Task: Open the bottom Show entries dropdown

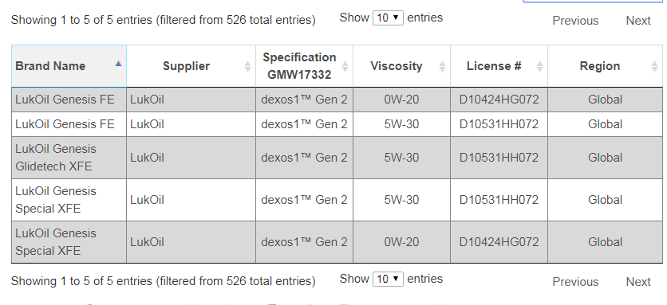Action: (x=388, y=279)
